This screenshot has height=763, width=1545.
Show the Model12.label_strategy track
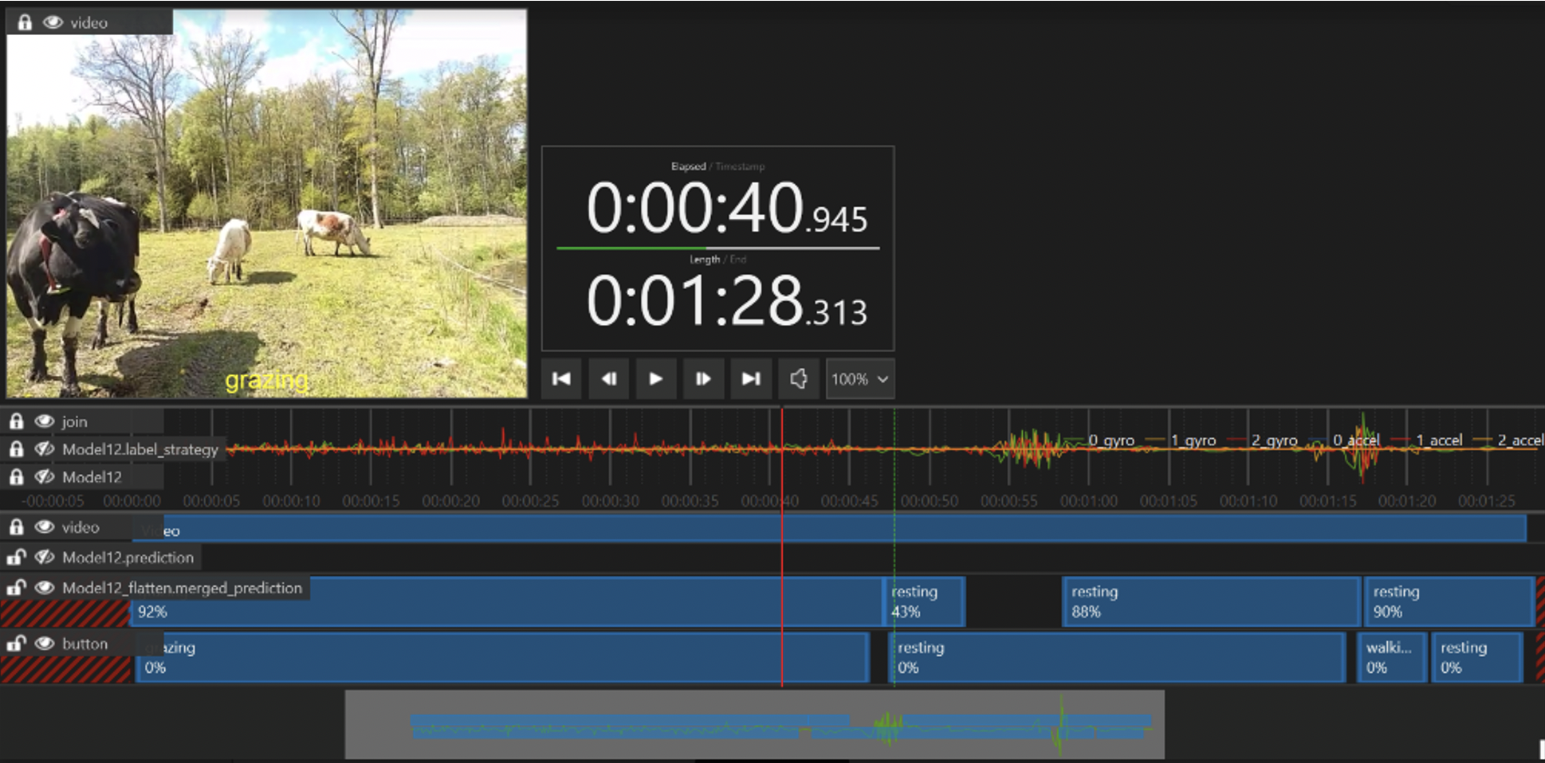click(x=45, y=449)
